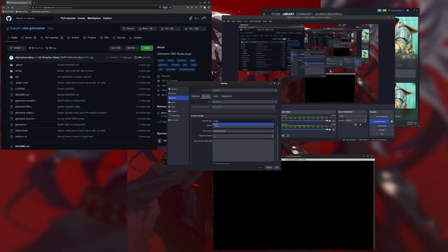Adjust the first Audio Mixer volume slider

304,121
